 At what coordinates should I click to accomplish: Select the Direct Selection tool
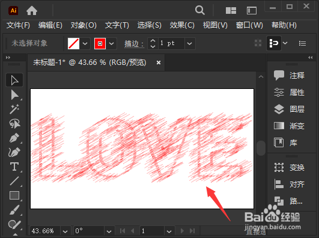click(x=14, y=95)
